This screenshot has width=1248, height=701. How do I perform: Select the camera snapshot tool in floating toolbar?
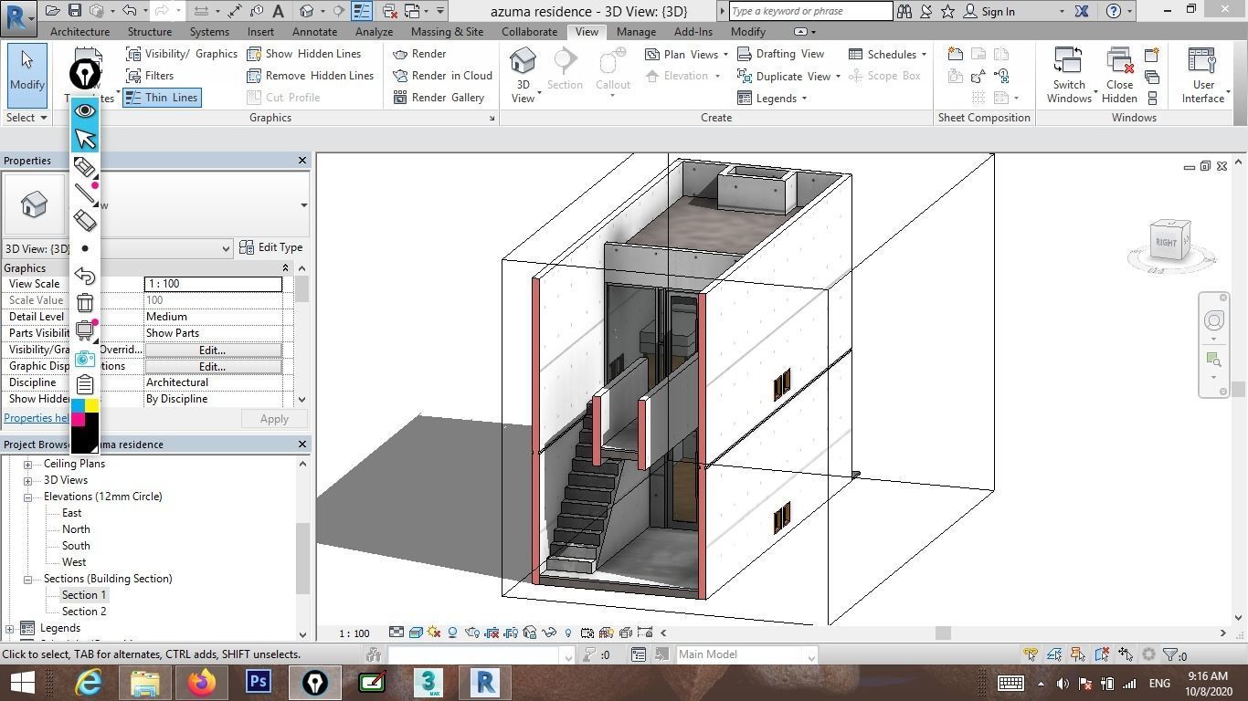tap(85, 359)
